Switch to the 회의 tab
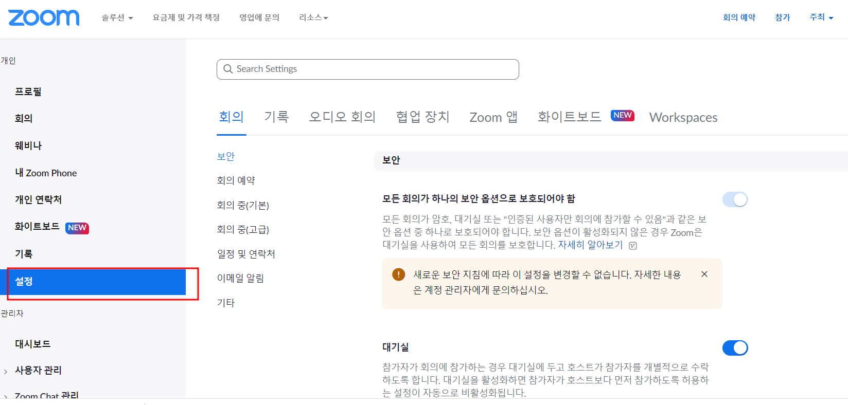Viewport: 848px width, 405px height. (231, 117)
